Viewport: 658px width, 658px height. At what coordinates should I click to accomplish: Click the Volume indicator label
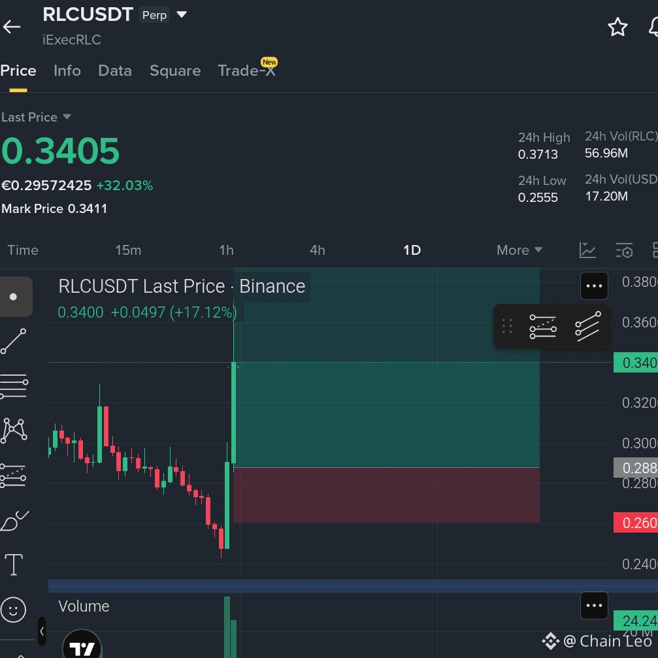pos(84,606)
